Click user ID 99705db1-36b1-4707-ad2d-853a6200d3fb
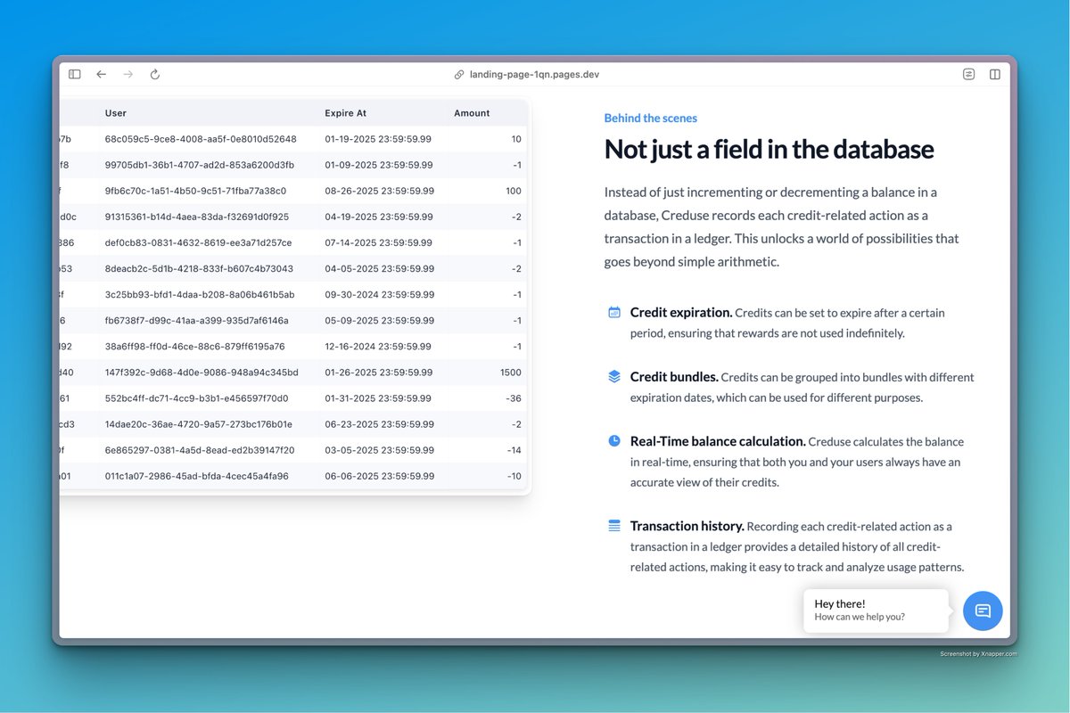Viewport: 1070px width, 713px height. click(x=199, y=165)
